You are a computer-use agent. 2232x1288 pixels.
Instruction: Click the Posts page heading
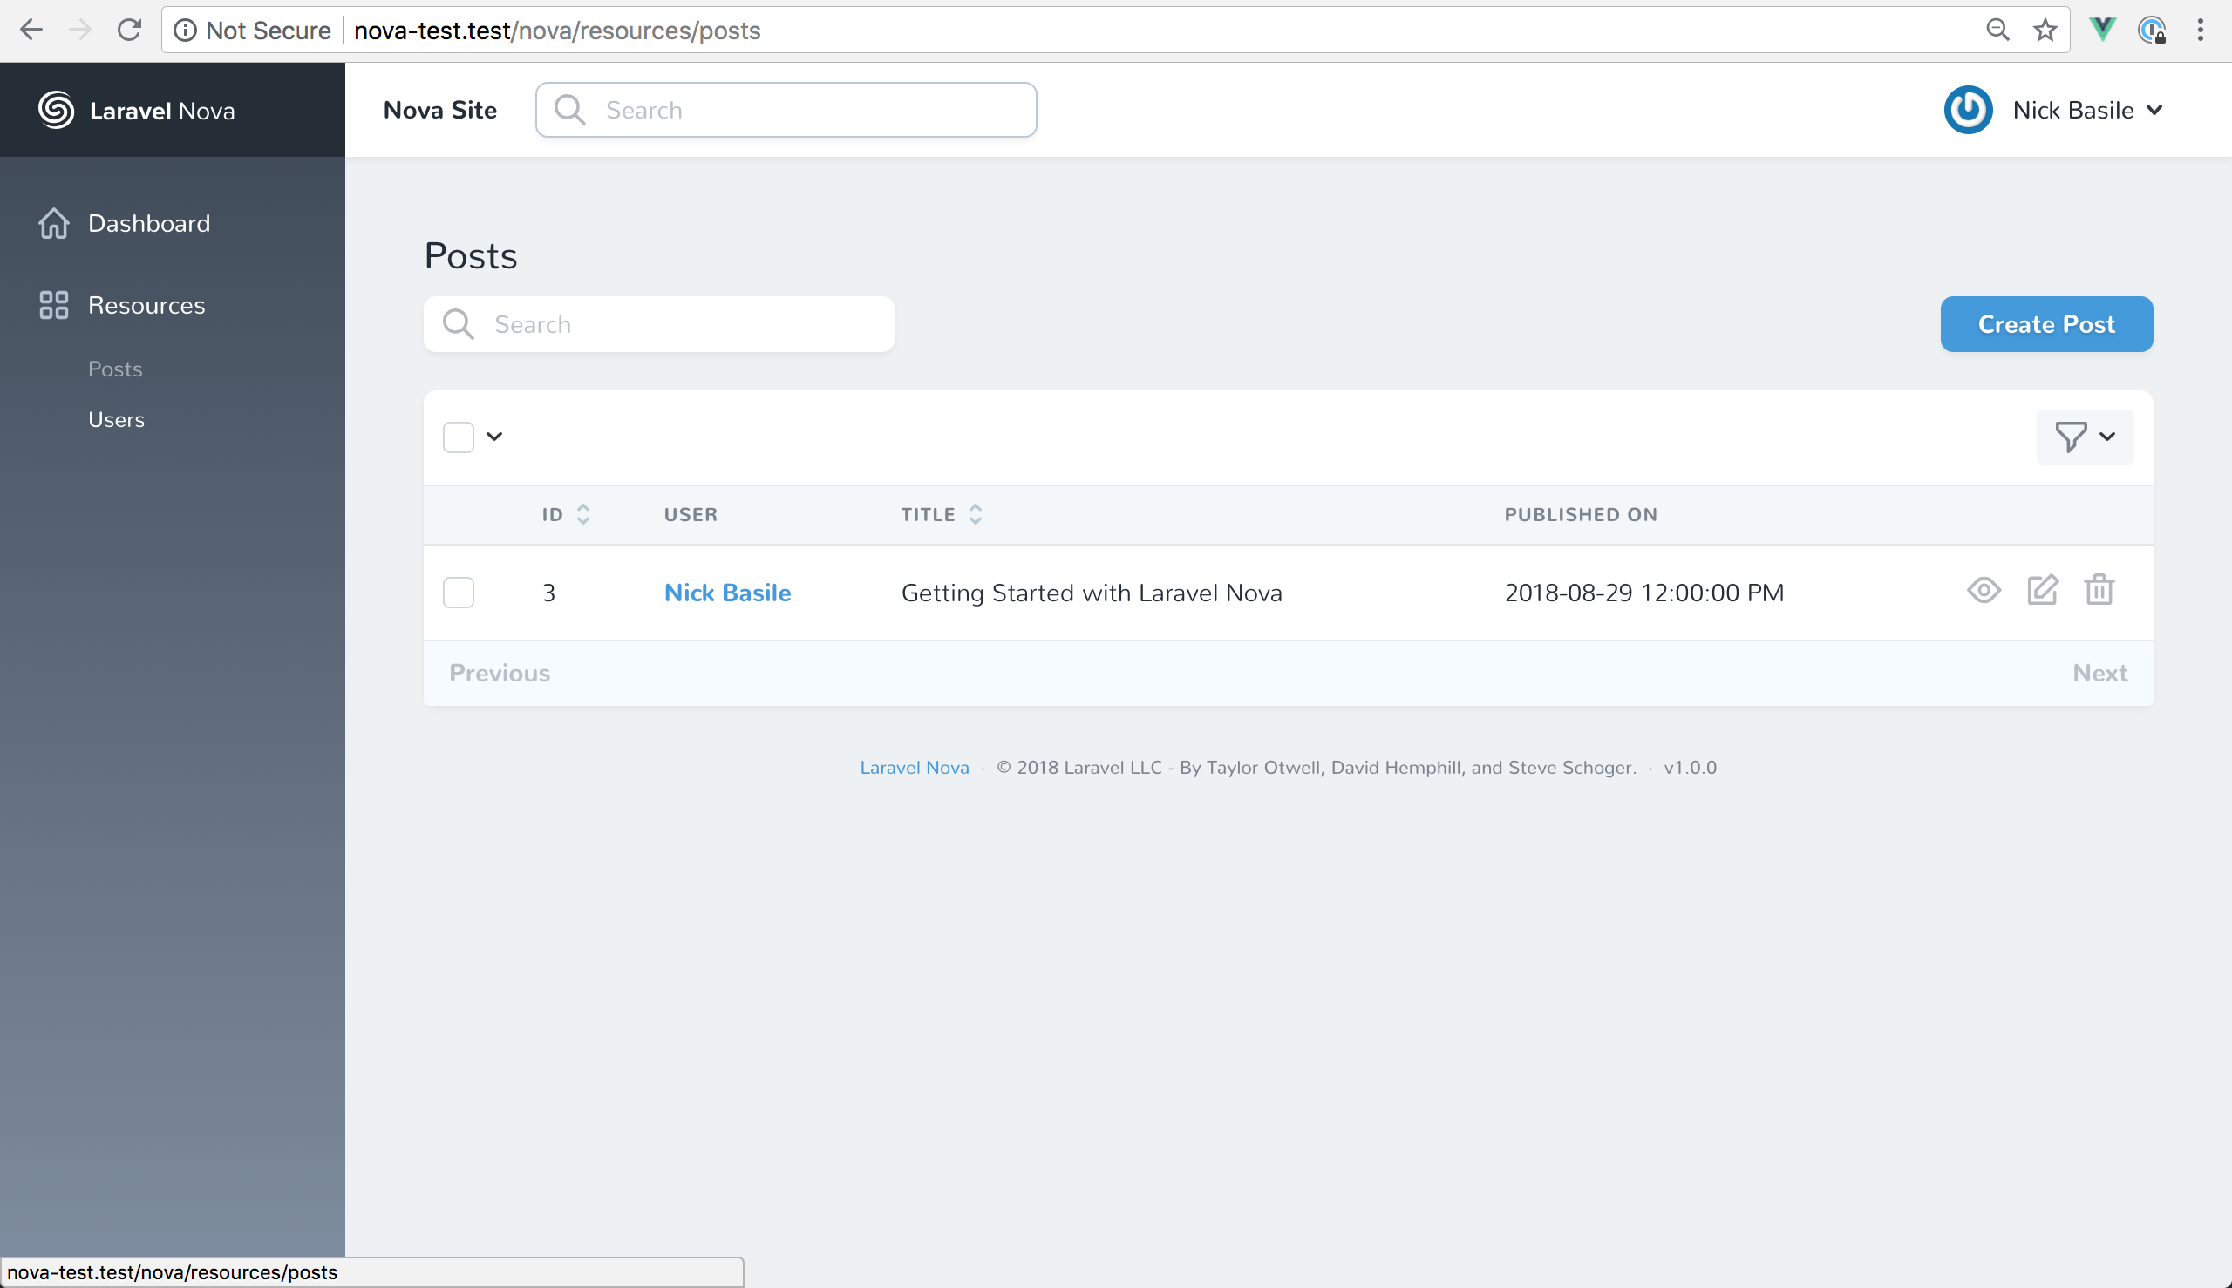pyautogui.click(x=470, y=255)
